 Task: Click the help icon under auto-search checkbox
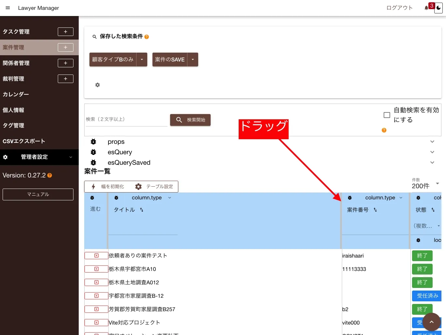point(384,130)
